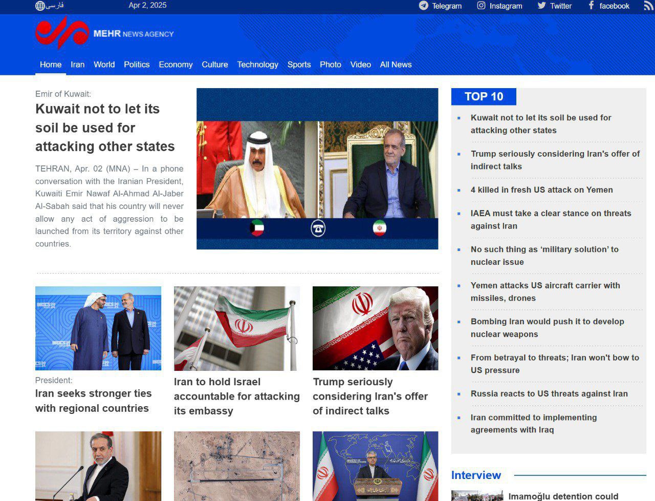The image size is (655, 501).
Task: Click the Interview section heading
Action: (x=476, y=475)
